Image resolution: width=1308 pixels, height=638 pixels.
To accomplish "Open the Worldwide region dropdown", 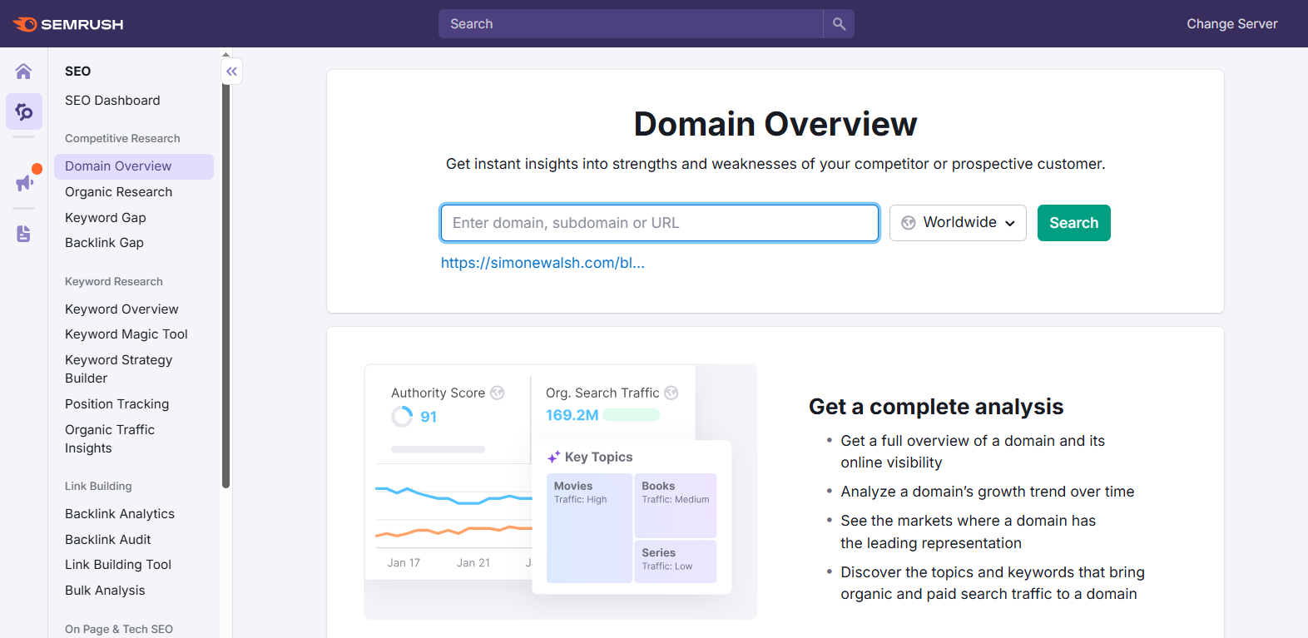I will tap(958, 223).
